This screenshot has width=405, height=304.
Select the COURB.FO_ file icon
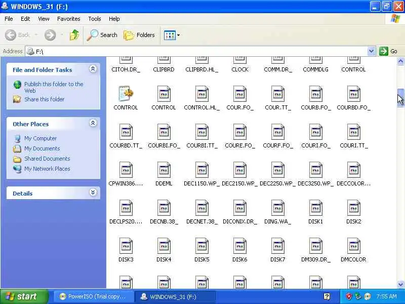click(x=315, y=94)
